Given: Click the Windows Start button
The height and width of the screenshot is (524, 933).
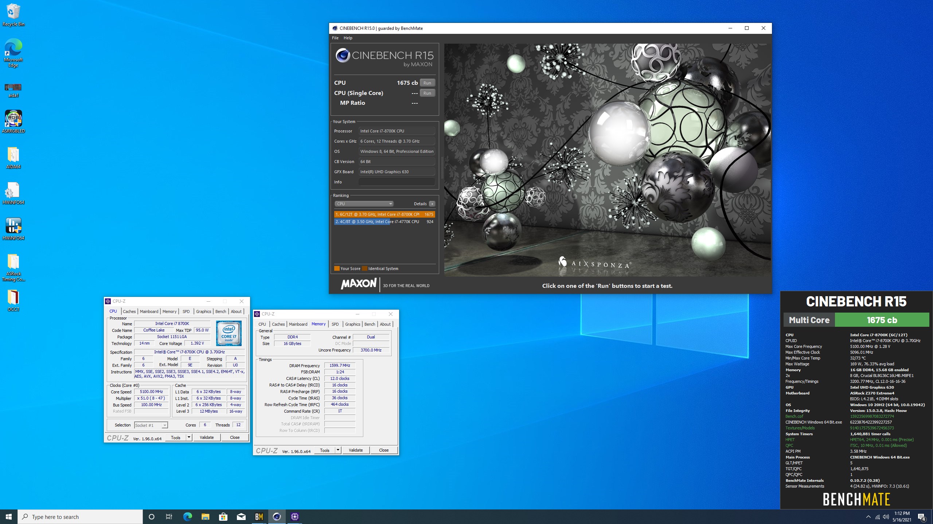Looking at the screenshot, I should point(9,517).
